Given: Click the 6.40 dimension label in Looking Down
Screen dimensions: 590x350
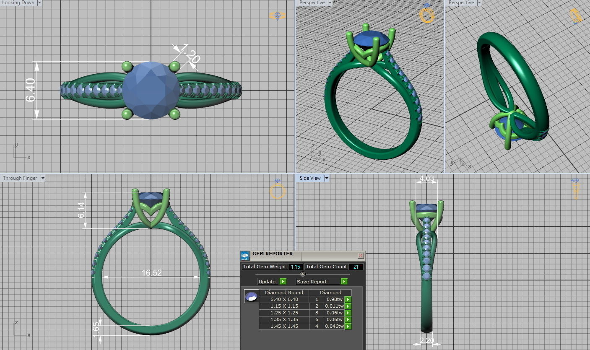Looking at the screenshot, I should point(31,90).
